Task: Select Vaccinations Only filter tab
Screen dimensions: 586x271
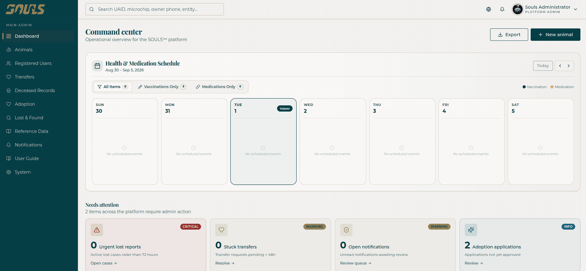Action: pyautogui.click(x=162, y=87)
